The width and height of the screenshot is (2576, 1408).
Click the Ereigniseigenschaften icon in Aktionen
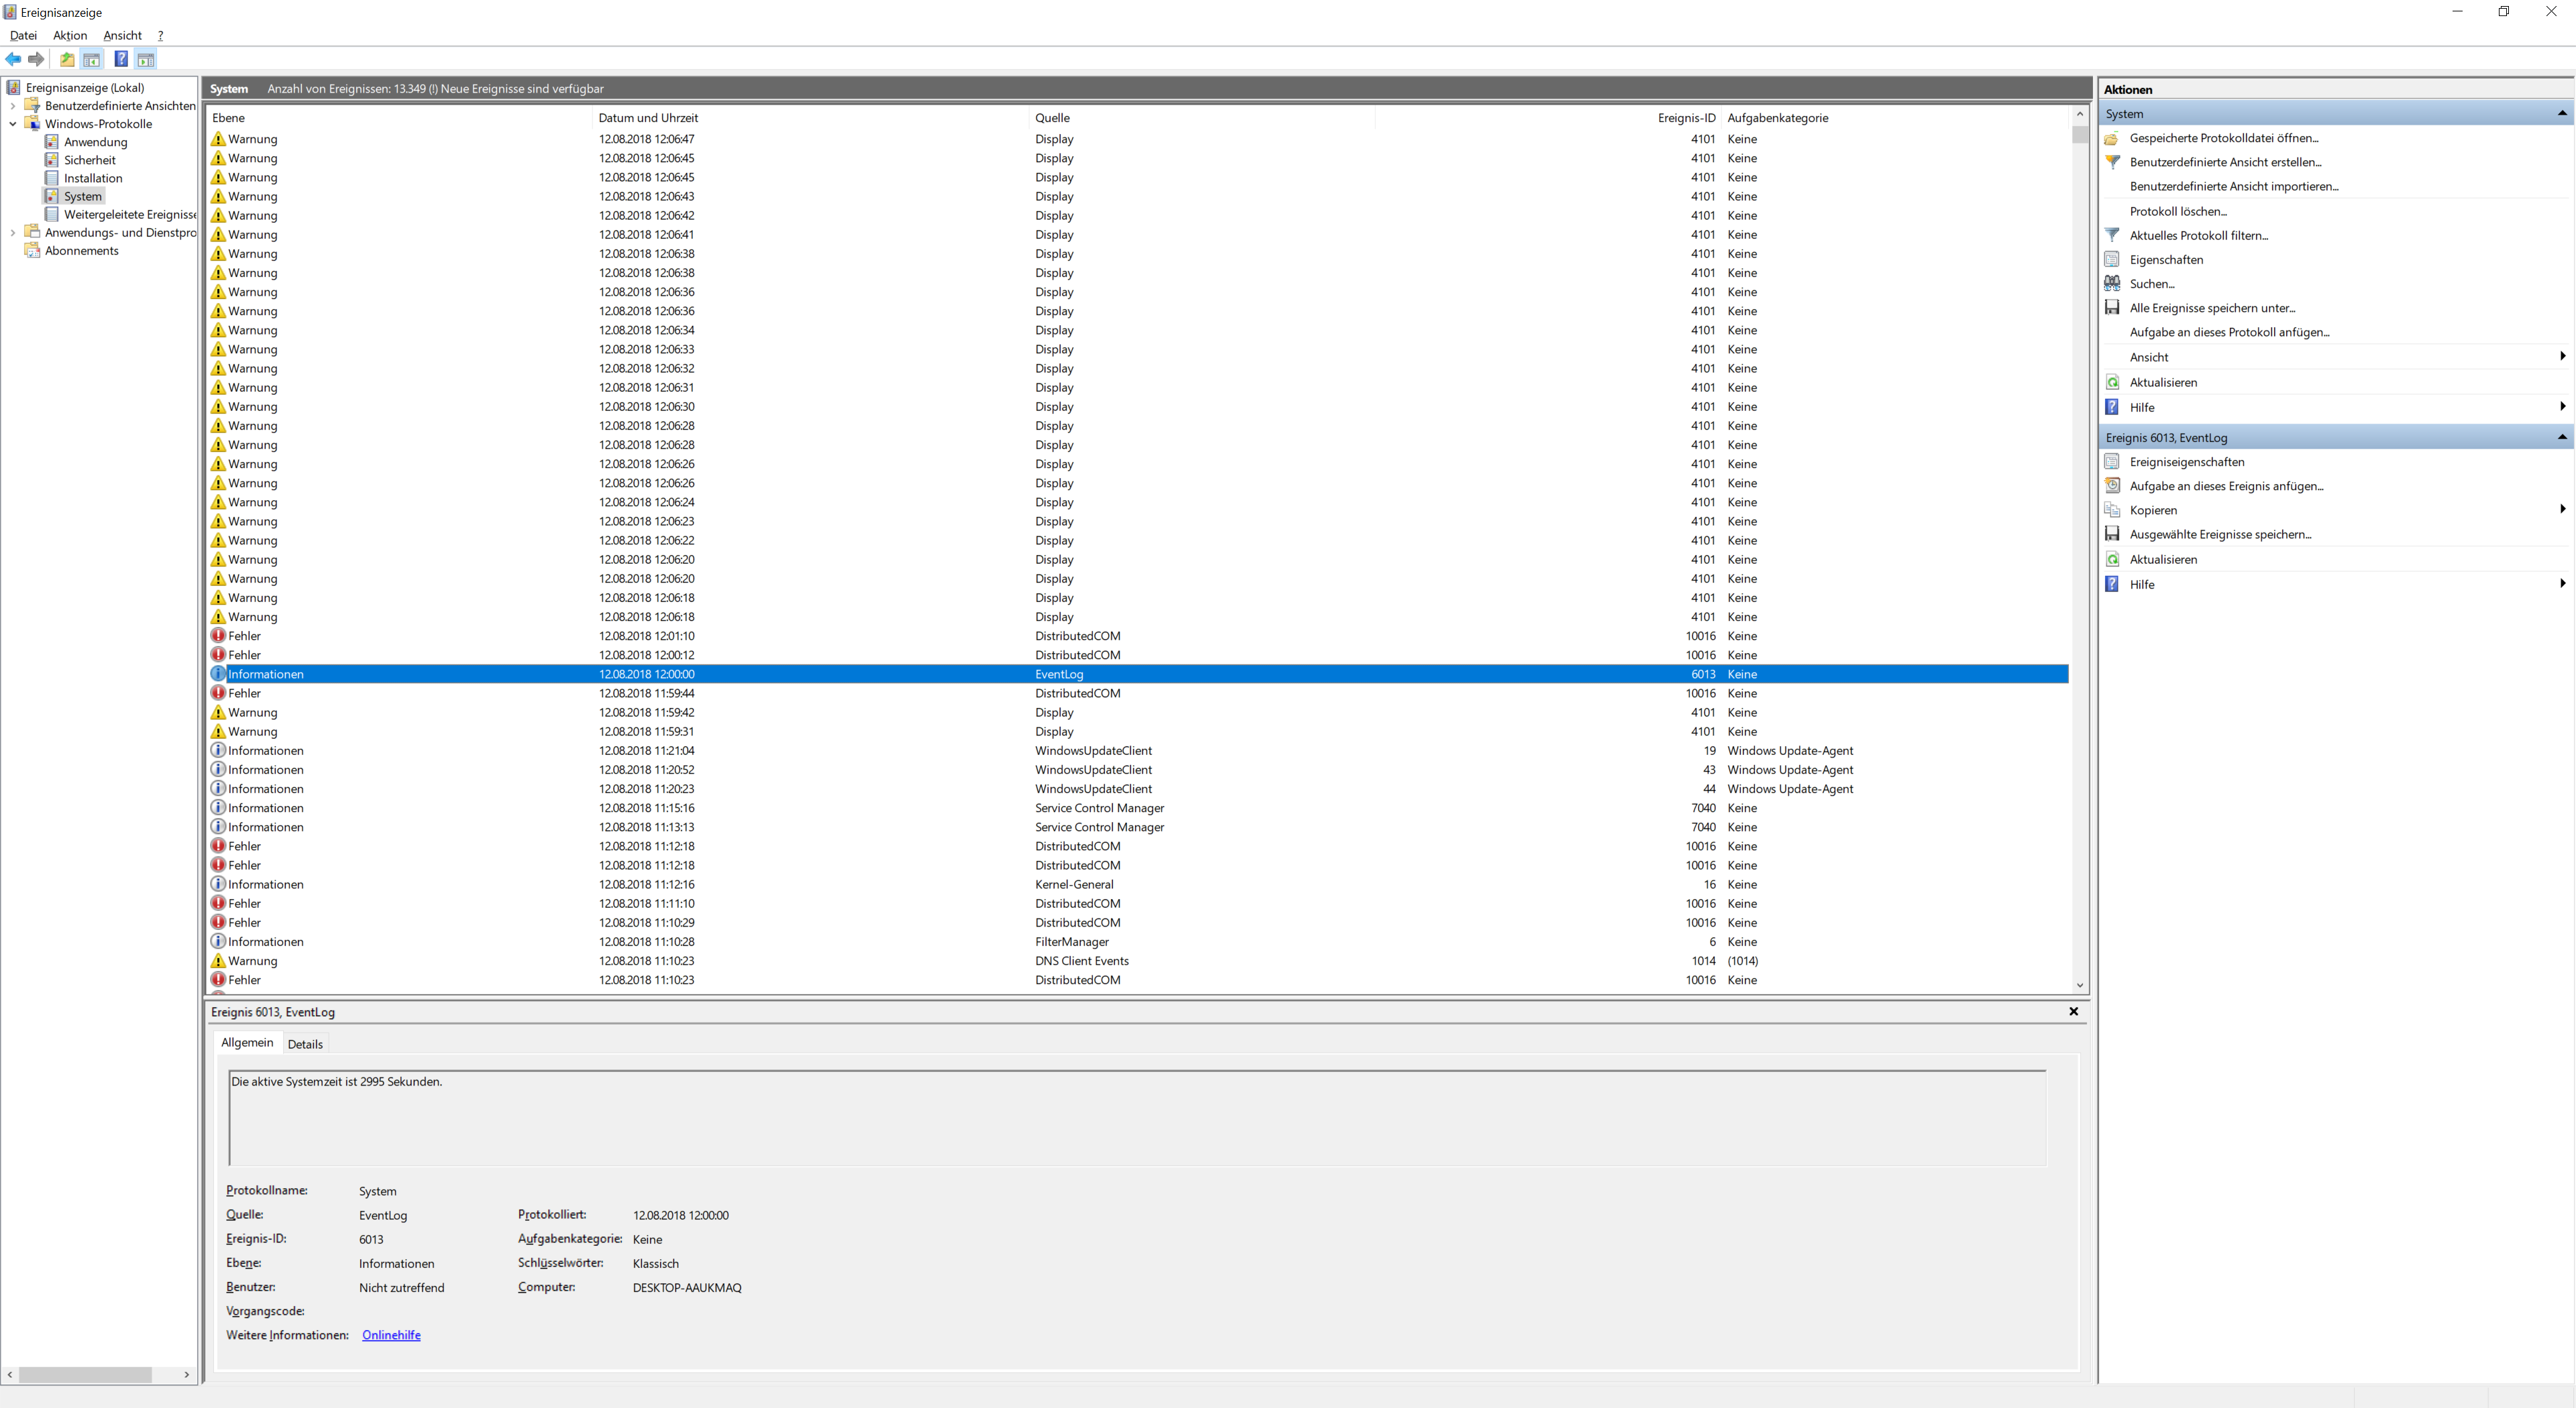2112,462
